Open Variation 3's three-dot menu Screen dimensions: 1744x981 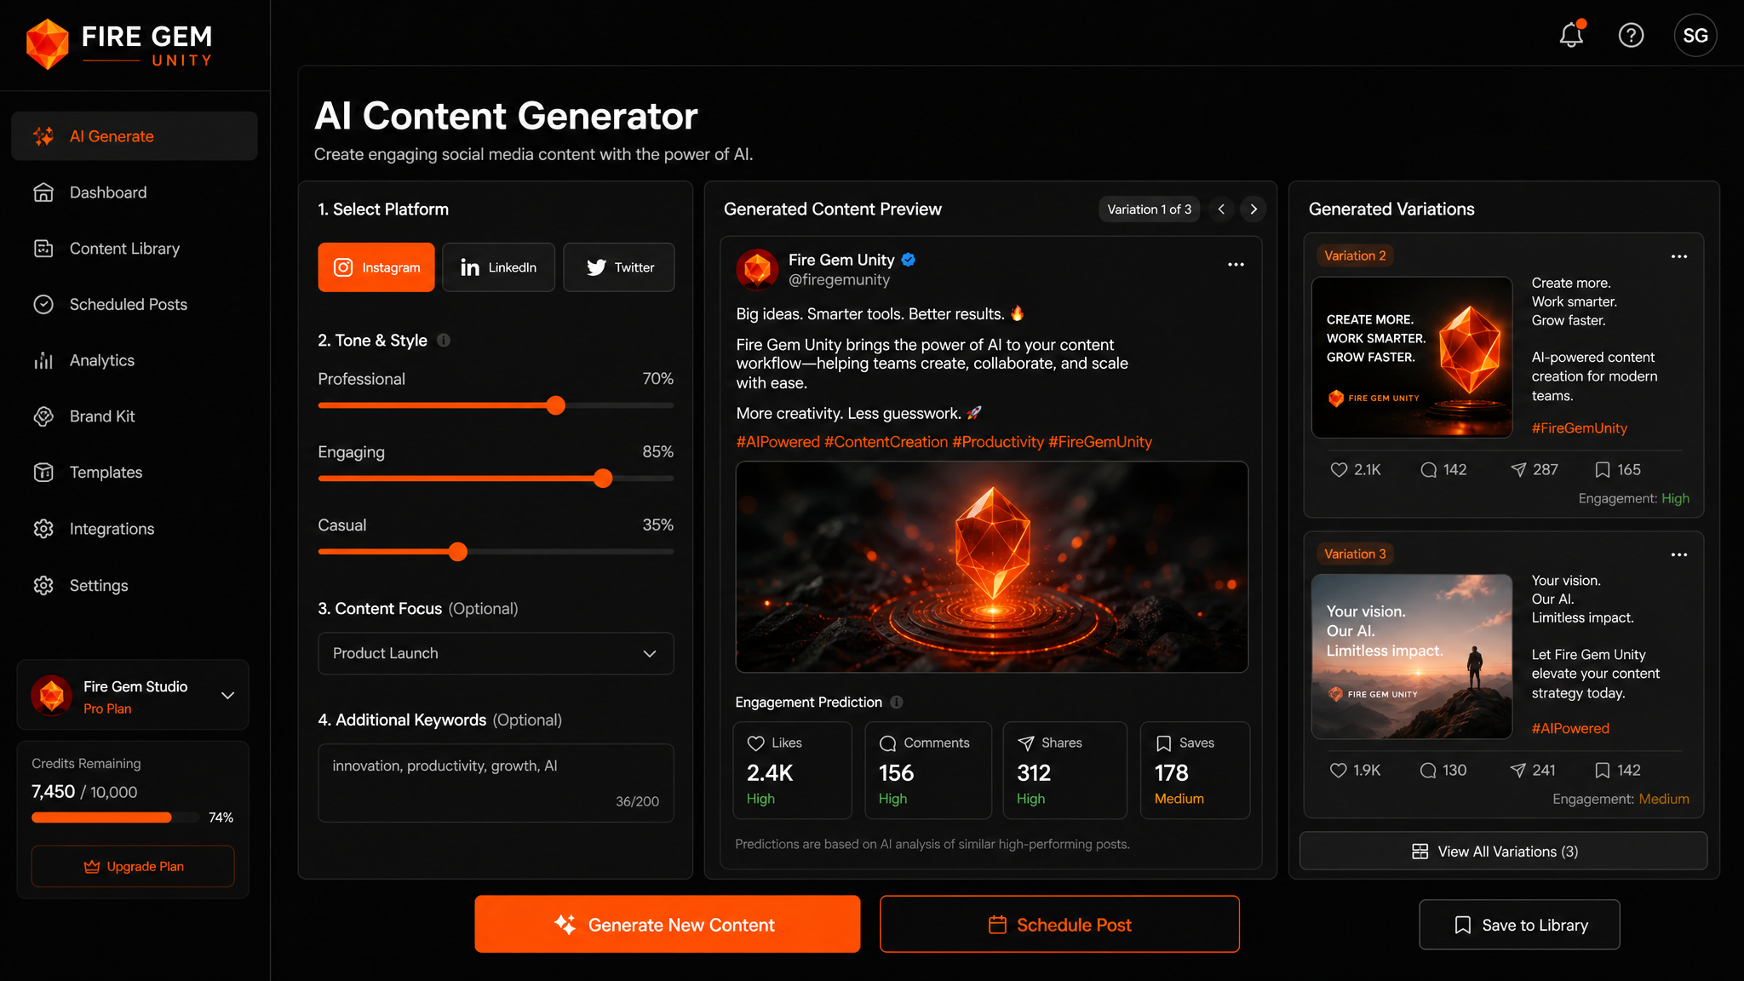pos(1678,554)
